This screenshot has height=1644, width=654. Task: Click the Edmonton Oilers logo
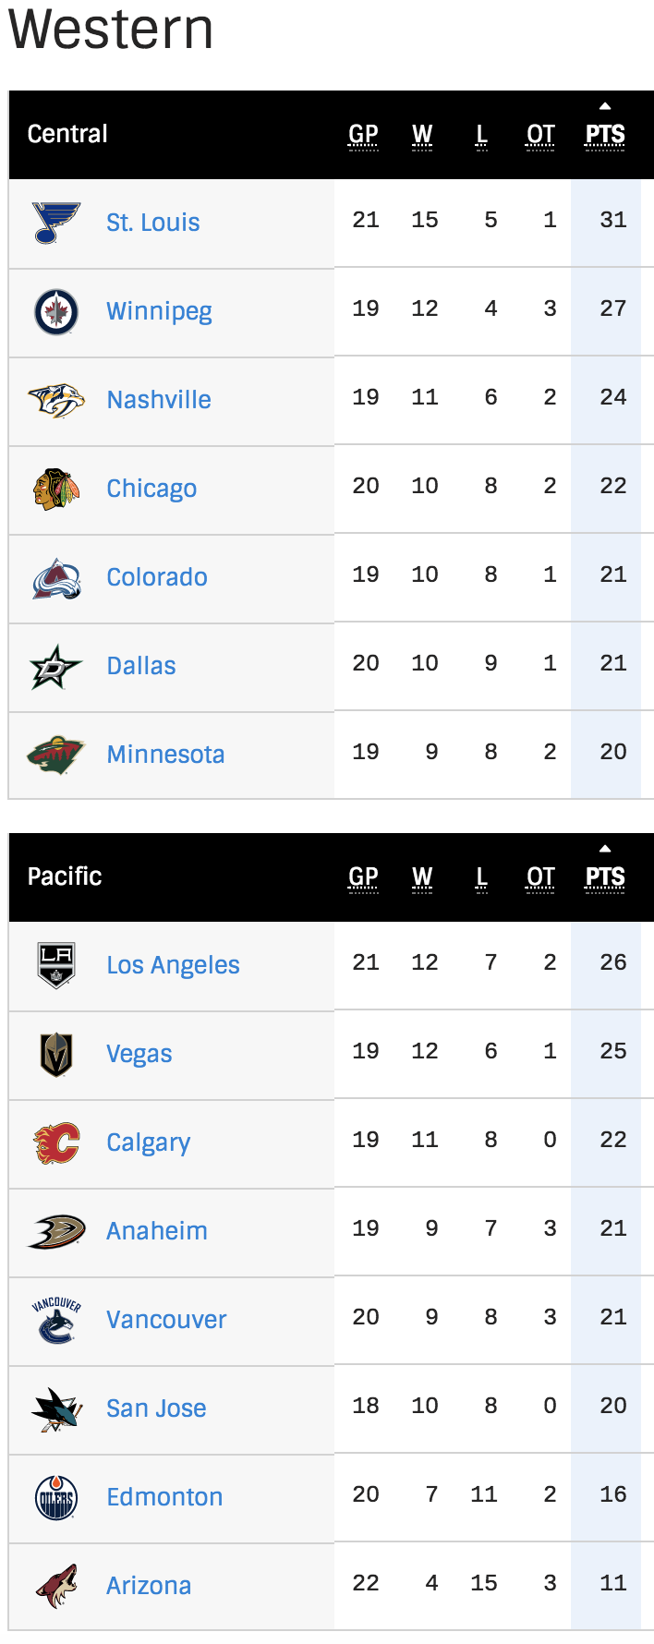click(56, 1497)
